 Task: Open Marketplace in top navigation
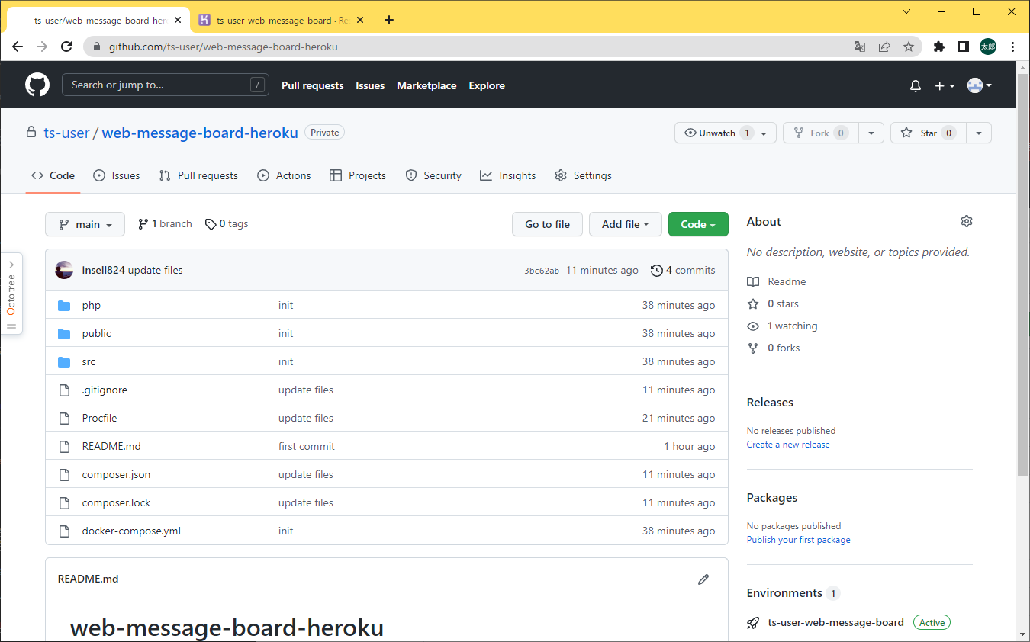(426, 85)
